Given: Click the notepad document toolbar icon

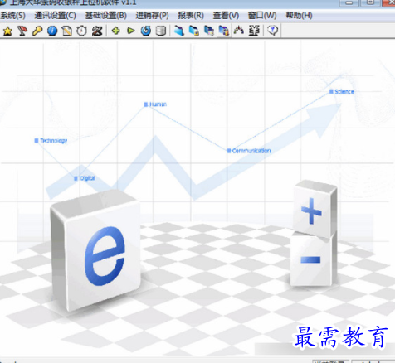Looking at the screenshot, I should click(67, 31).
